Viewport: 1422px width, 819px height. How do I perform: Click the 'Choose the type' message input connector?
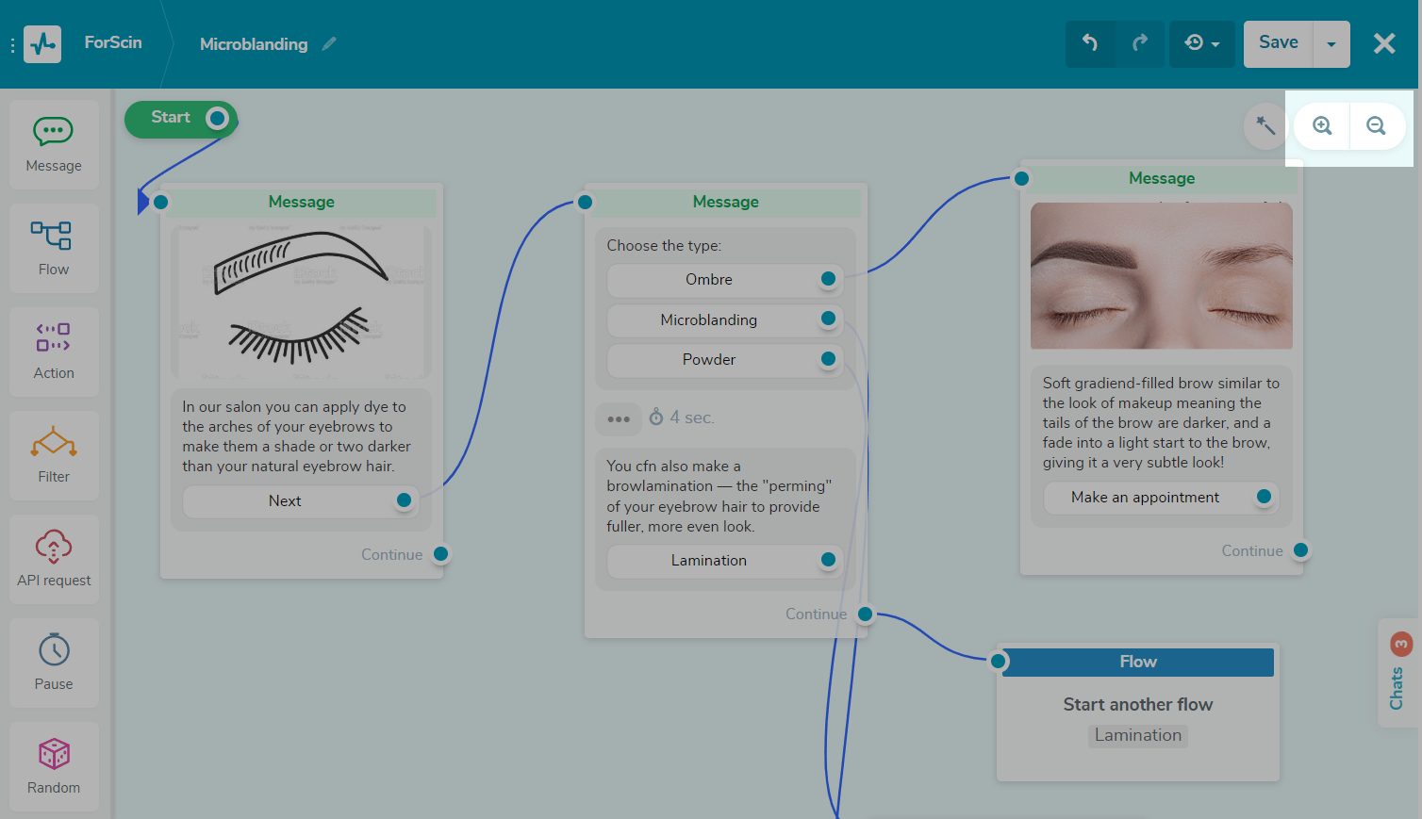[585, 202]
